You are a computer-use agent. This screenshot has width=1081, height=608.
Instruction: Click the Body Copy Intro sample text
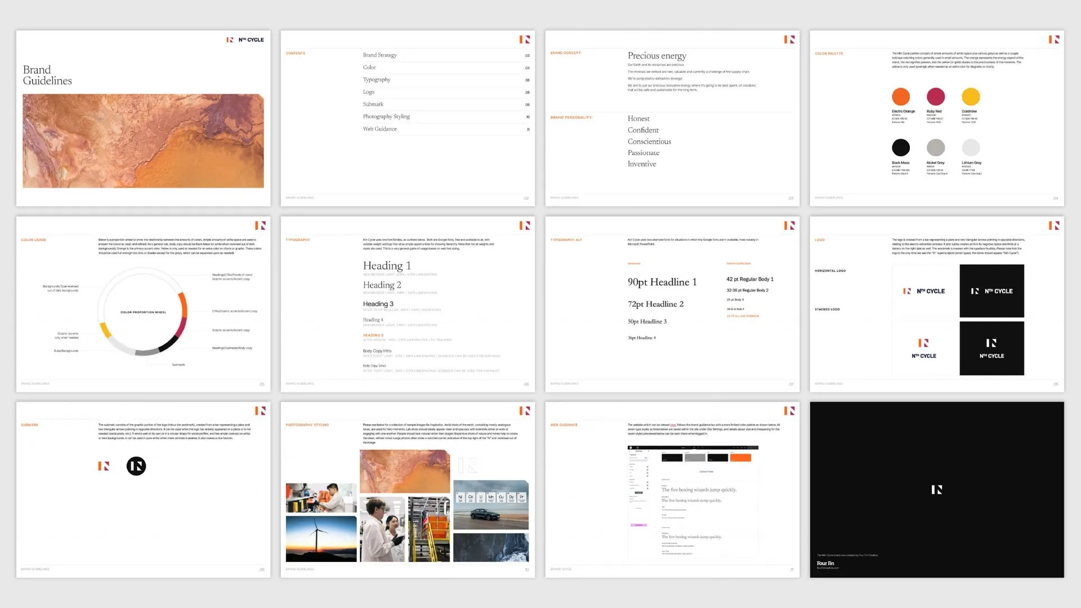pos(377,351)
